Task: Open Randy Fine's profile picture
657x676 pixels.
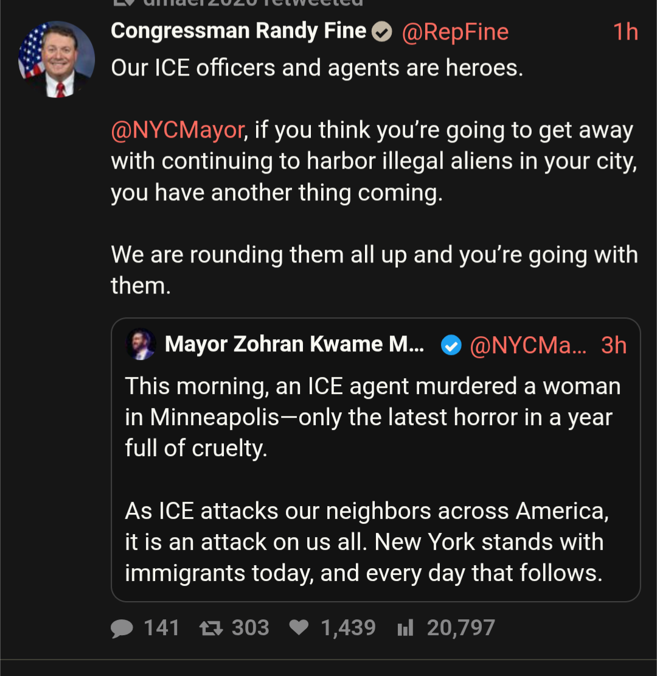Action: pos(57,60)
